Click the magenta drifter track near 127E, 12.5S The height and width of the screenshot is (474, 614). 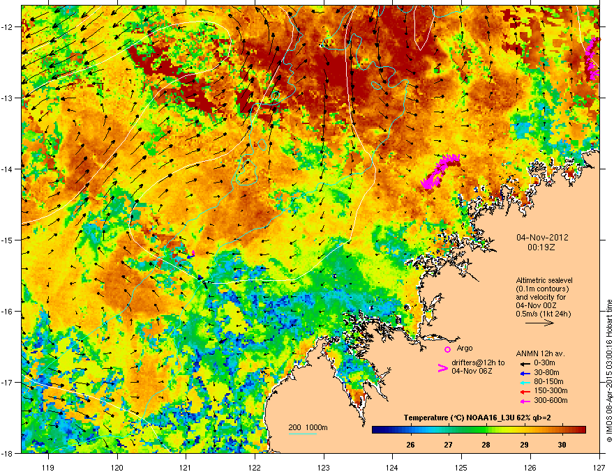pyautogui.click(x=592, y=59)
